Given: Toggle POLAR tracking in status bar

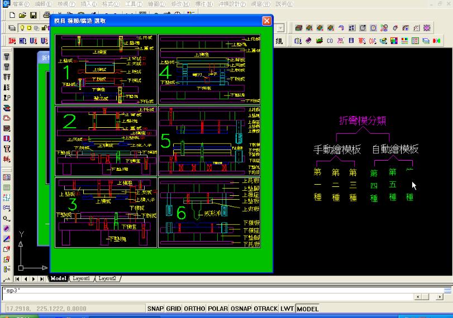Looking at the screenshot, I should point(218,309).
